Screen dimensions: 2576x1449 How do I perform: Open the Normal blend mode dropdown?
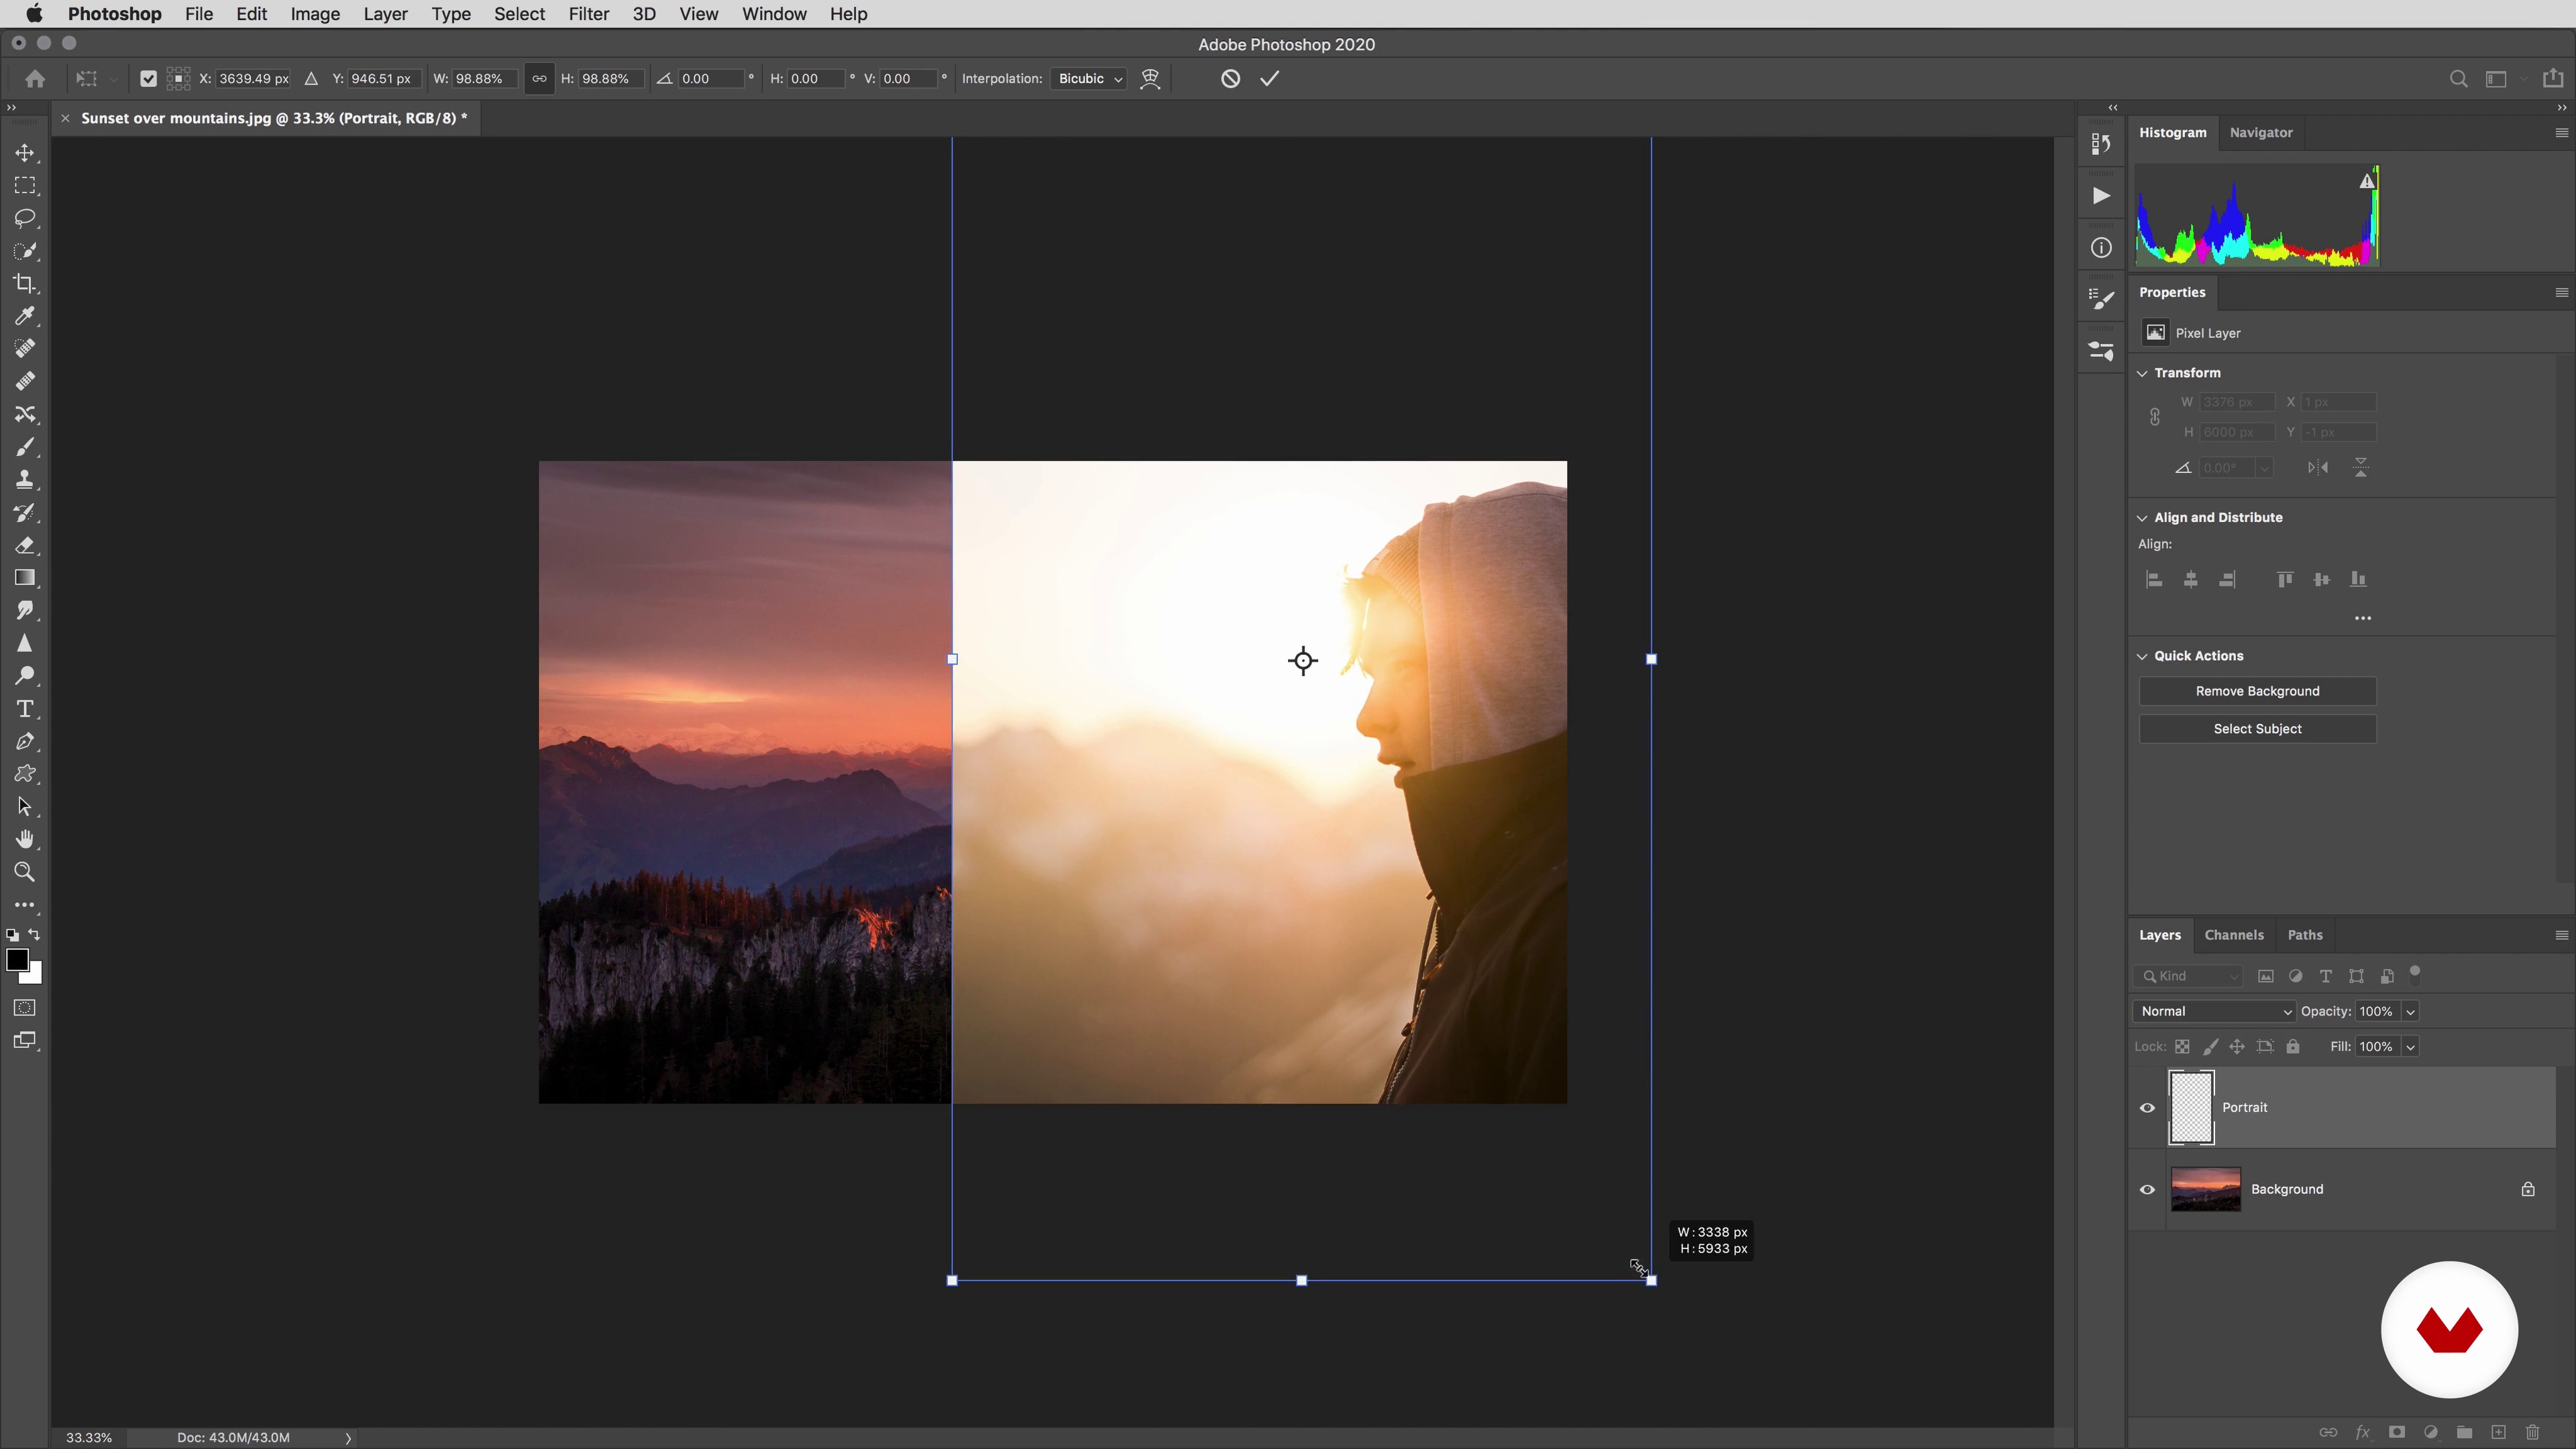pyautogui.click(x=2214, y=1011)
